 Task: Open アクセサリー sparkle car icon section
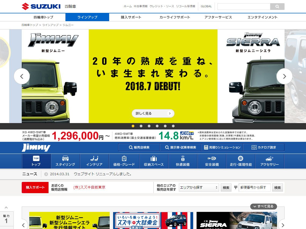pyautogui.click(x=270, y=161)
